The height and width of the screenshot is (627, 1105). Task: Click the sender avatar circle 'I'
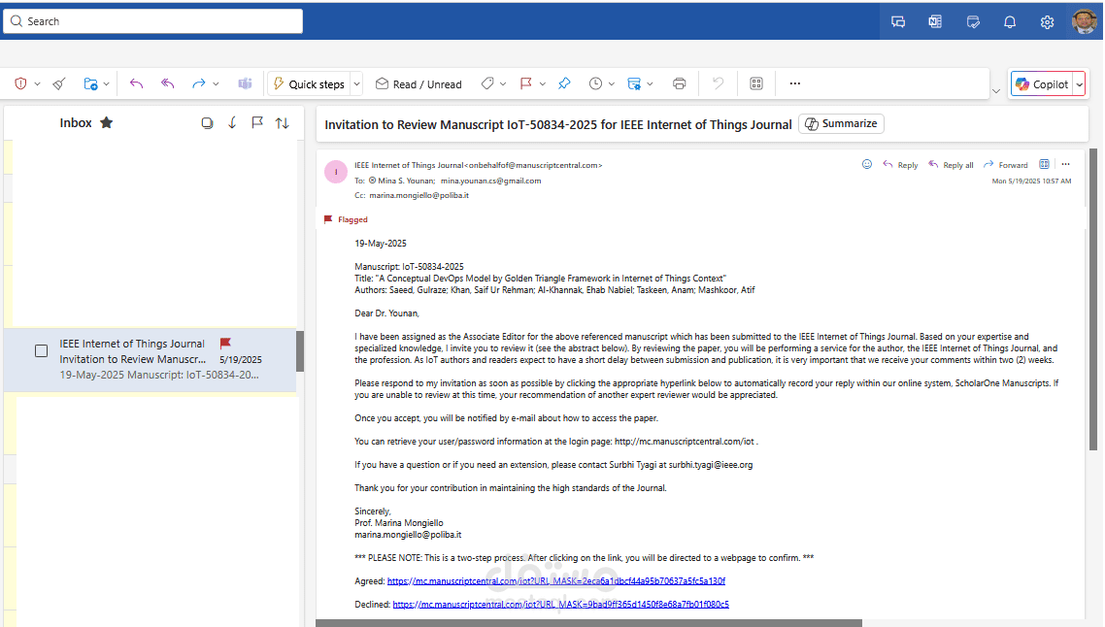click(x=336, y=171)
